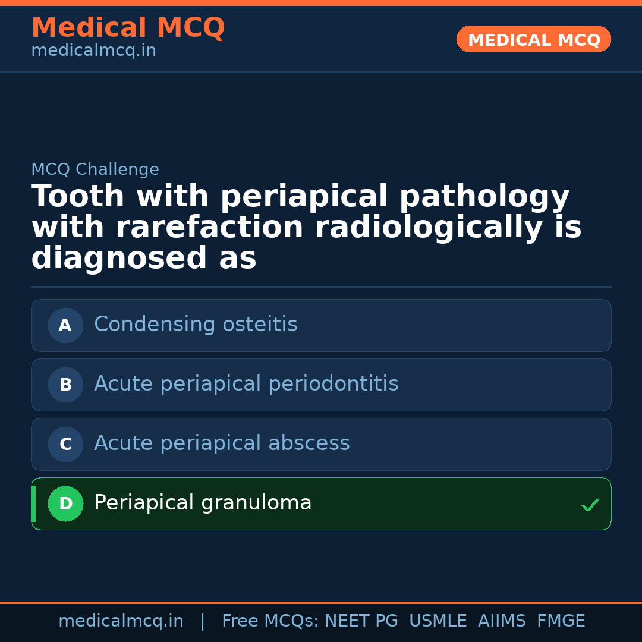642x642 pixels.
Task: Visit medicalmcq.in link under the header
Action: [93, 51]
